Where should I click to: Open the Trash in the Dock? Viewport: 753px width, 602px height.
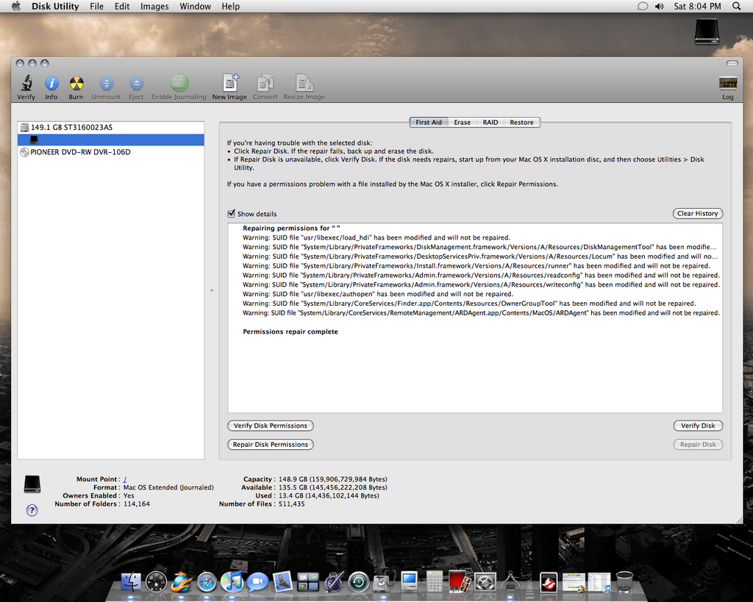click(624, 581)
